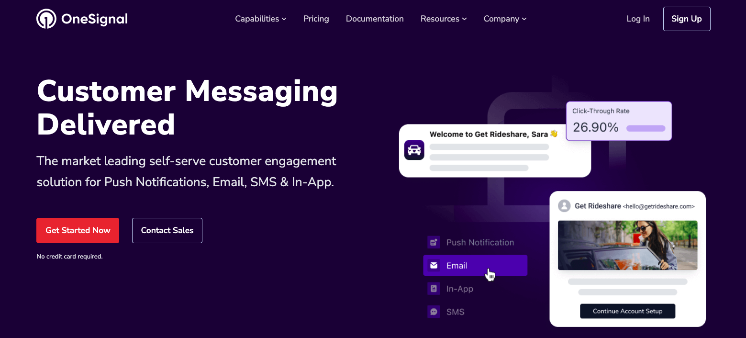This screenshot has height=338, width=746.
Task: Click the red Get Started Now button
Action: [78, 230]
